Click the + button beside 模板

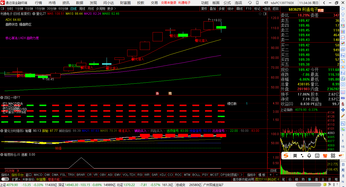(270, 175)
